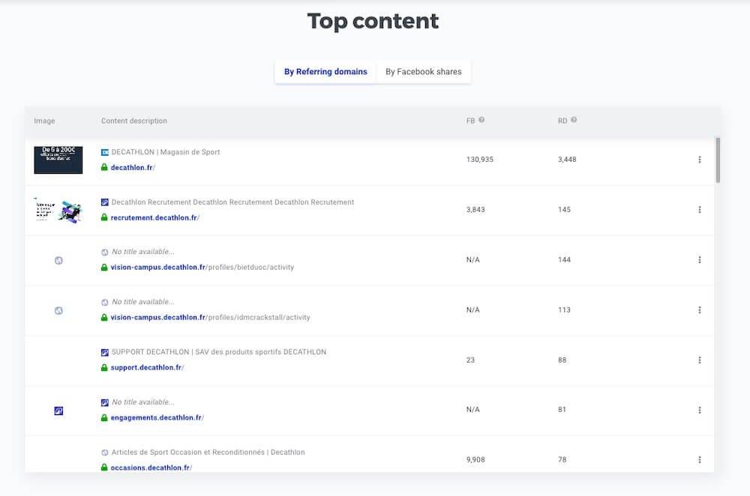Click title Articles de Sport Occasion et Reconditionnés
This screenshot has height=496, width=750.
pyautogui.click(x=208, y=453)
